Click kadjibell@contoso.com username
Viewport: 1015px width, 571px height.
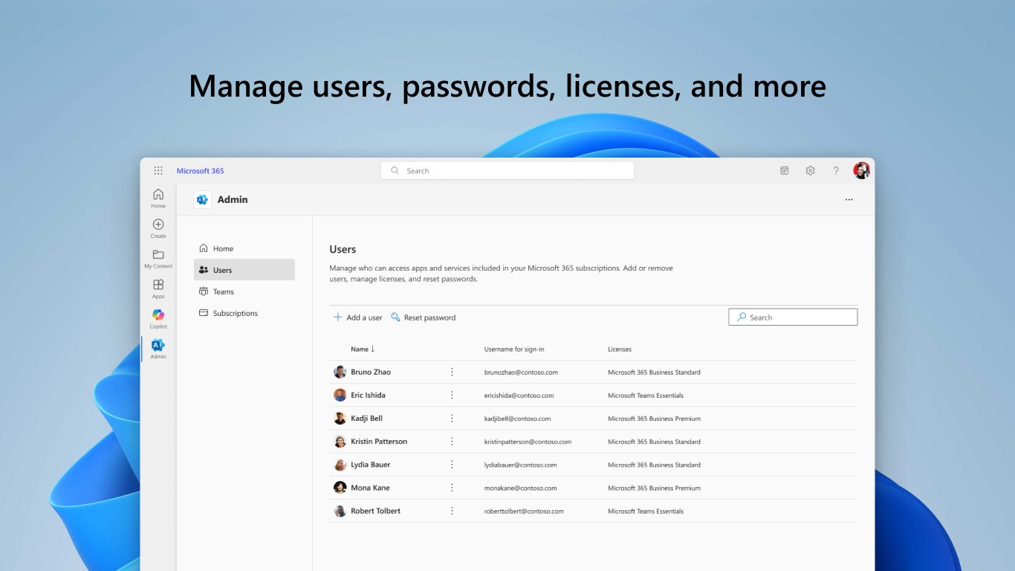click(518, 419)
